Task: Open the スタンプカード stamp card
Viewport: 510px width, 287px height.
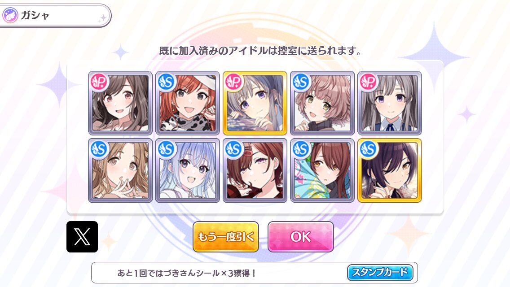Action: point(380,272)
